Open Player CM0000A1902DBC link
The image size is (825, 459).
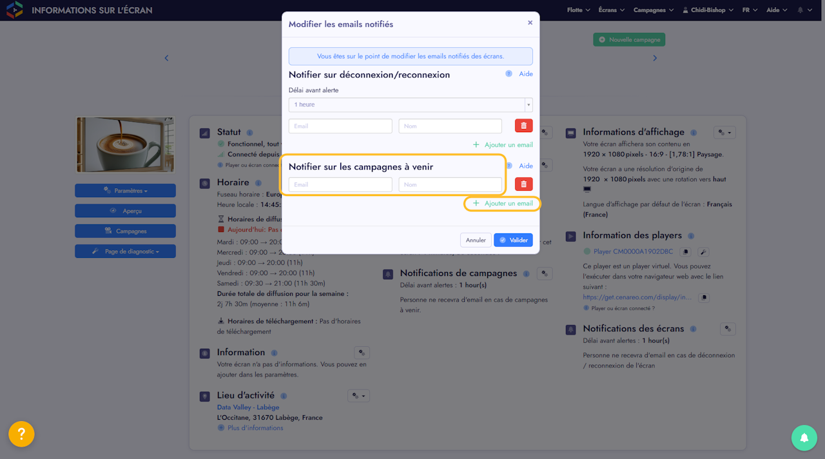(633, 251)
